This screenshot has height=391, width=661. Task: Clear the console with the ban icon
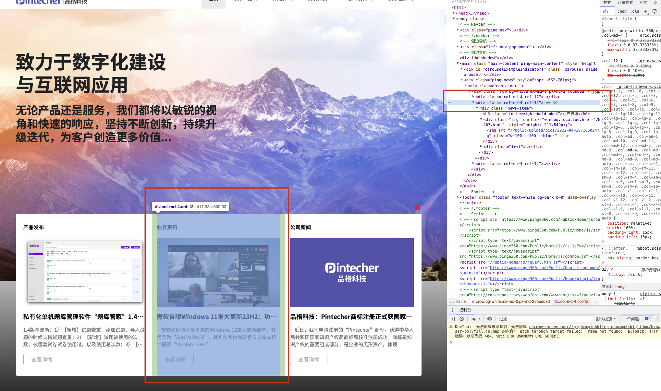461,319
